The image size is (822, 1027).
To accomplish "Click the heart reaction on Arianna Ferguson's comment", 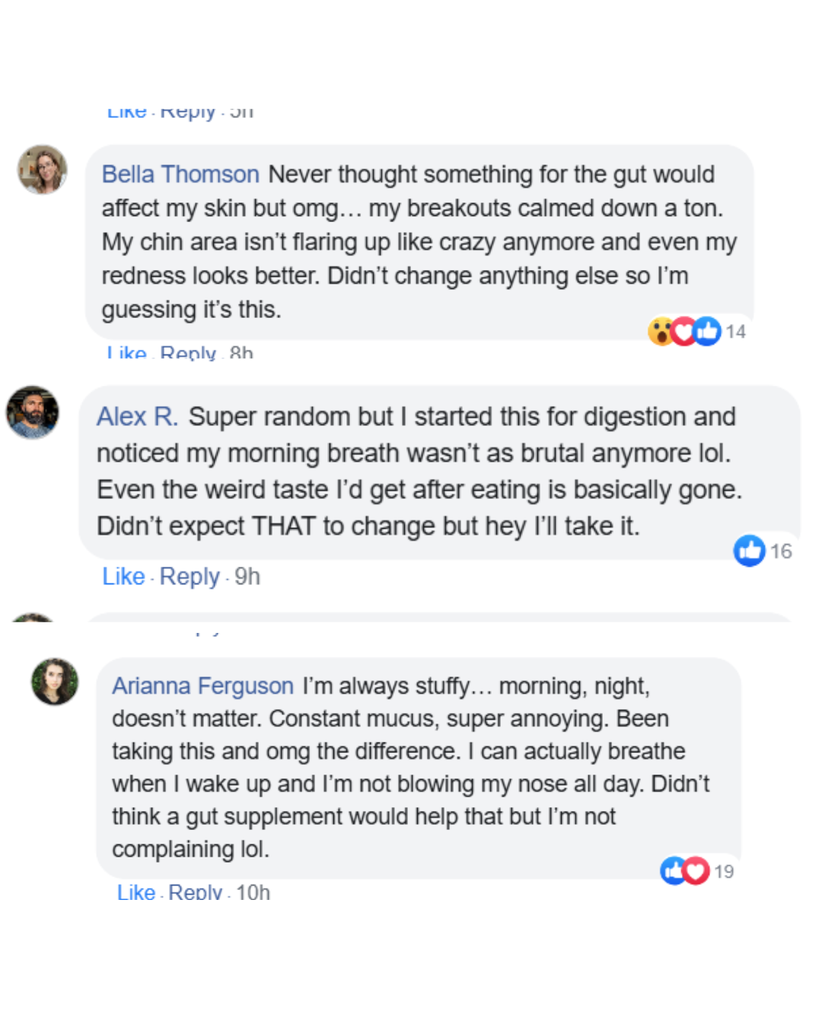I will click(x=696, y=871).
